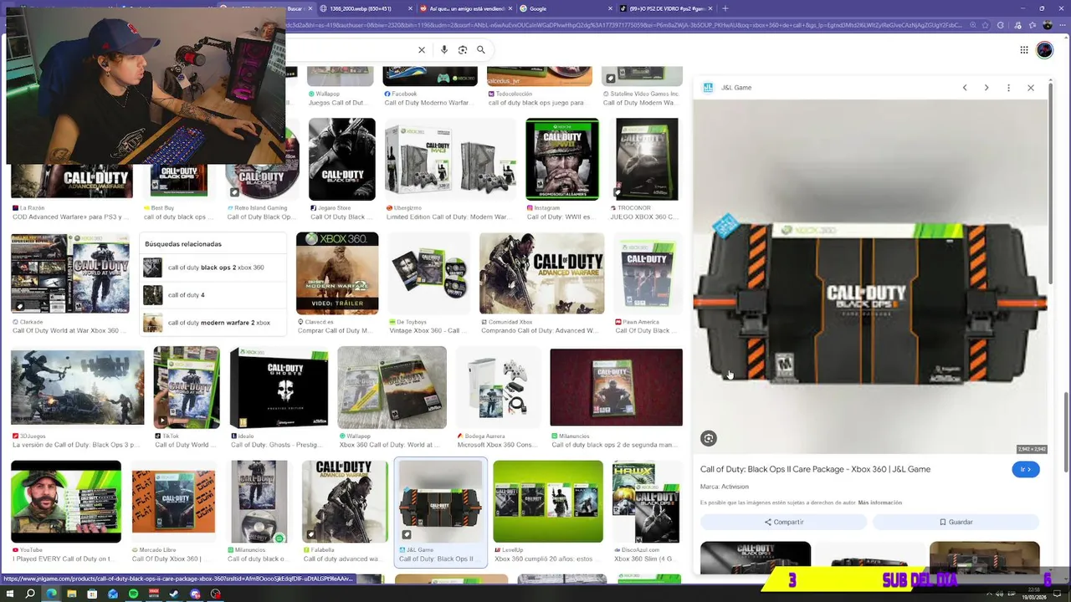Switch to the 1366_2000.webp browser tab

(362, 8)
